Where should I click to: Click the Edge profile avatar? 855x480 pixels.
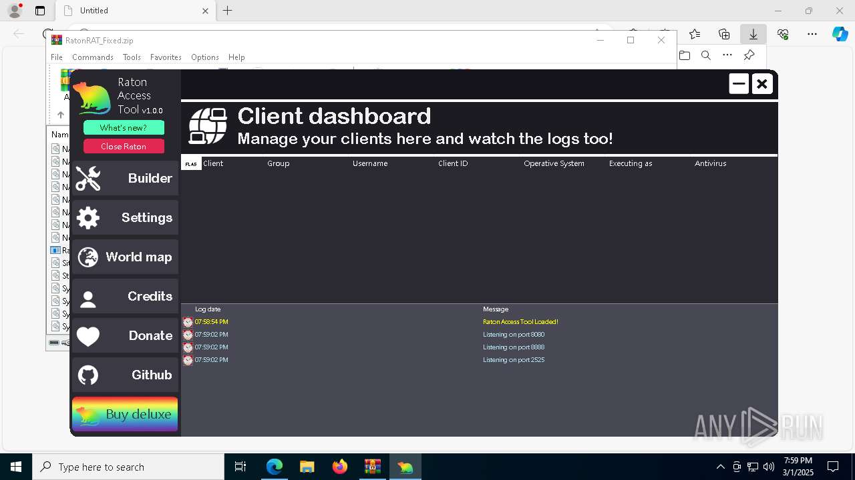tap(15, 11)
